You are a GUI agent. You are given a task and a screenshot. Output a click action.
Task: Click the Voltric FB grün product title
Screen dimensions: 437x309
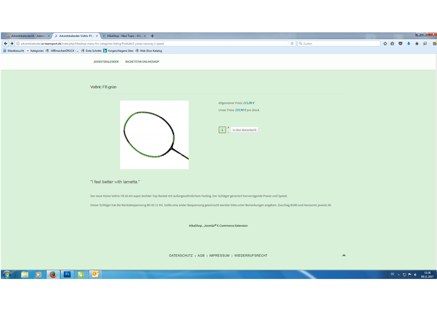click(103, 87)
